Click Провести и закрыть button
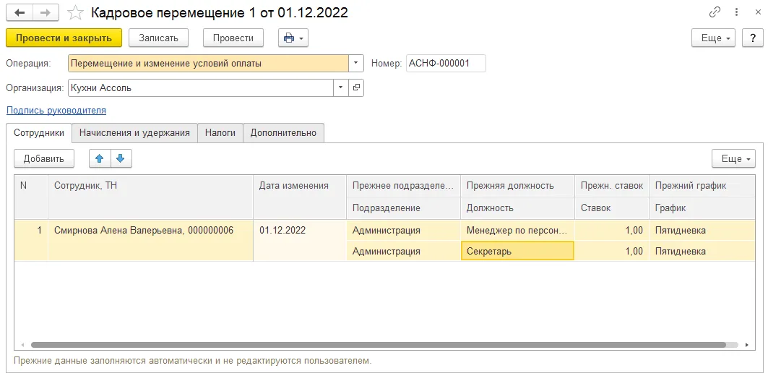 64,38
